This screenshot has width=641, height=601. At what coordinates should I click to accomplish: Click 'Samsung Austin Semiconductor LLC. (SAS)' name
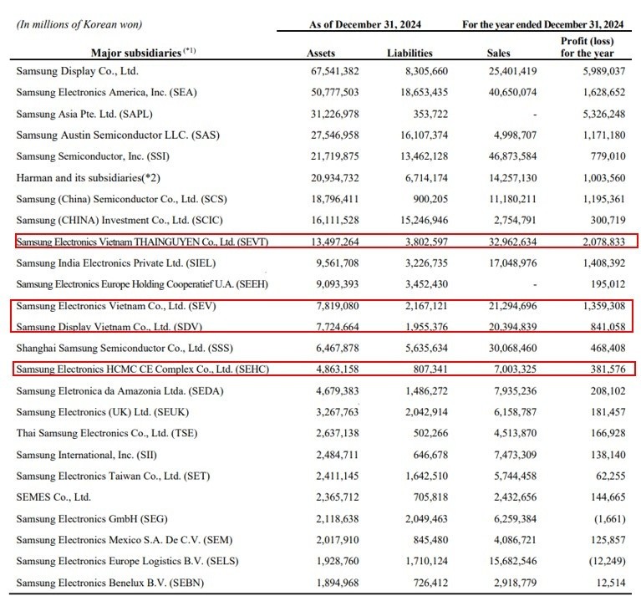click(118, 135)
